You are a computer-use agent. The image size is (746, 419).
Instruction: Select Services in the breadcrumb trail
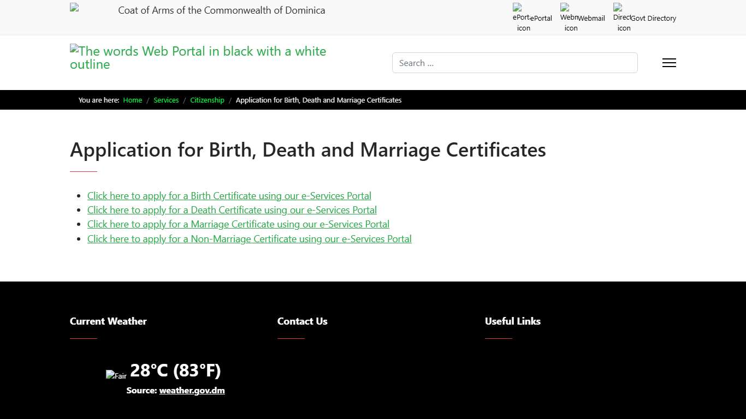tap(166, 100)
